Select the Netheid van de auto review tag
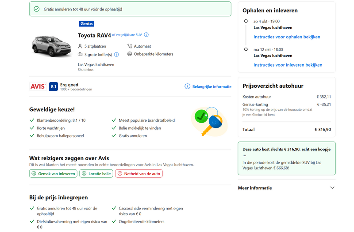This screenshot has height=232, width=354. 139,173
